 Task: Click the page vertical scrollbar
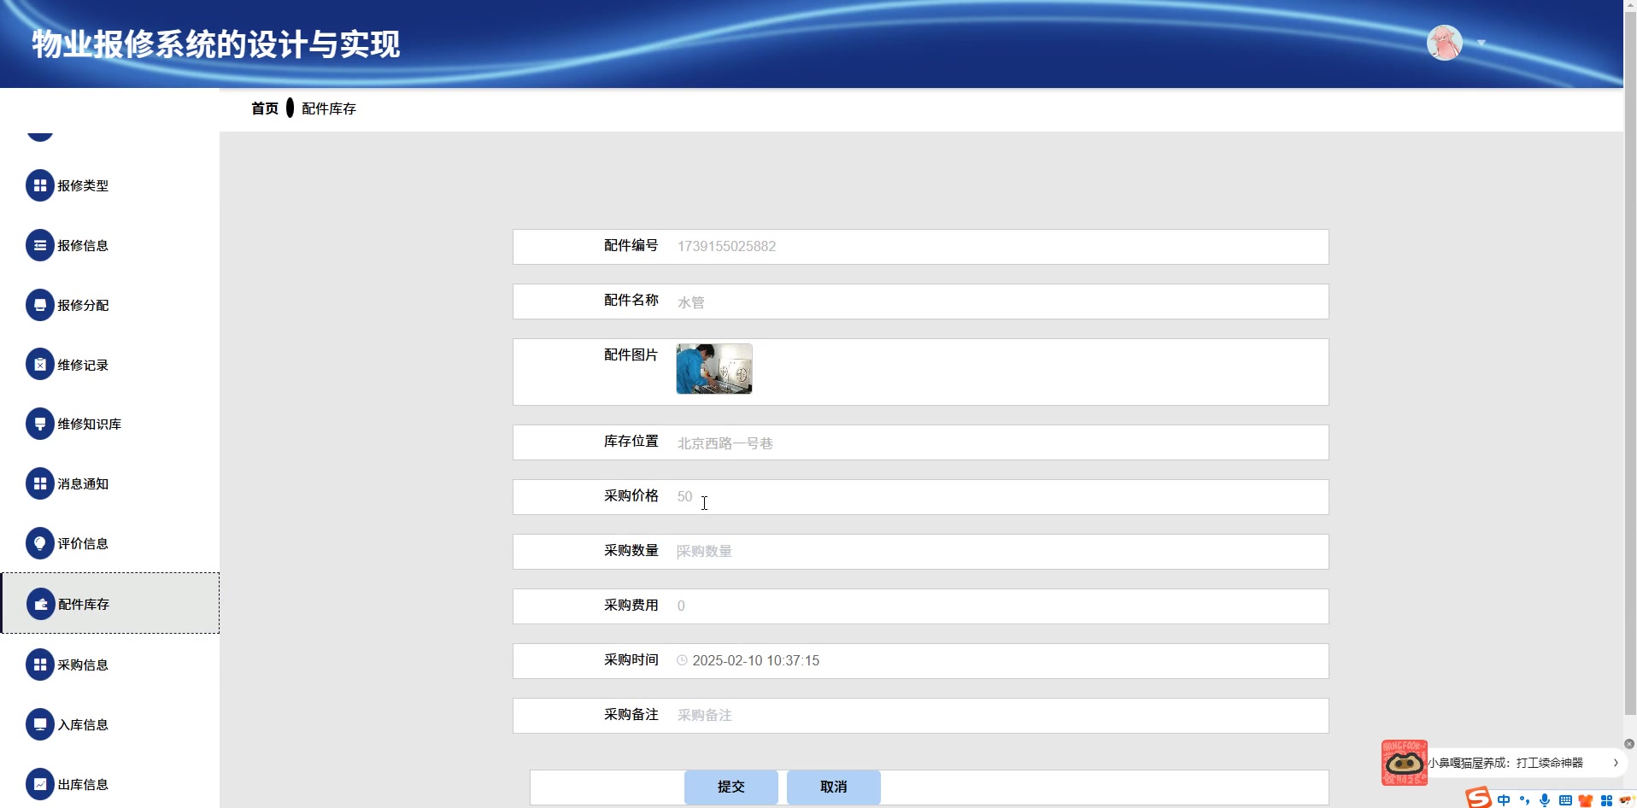point(1630,359)
